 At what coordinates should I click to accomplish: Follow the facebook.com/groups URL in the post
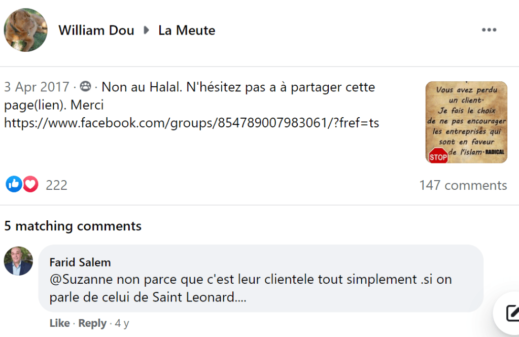(x=191, y=122)
